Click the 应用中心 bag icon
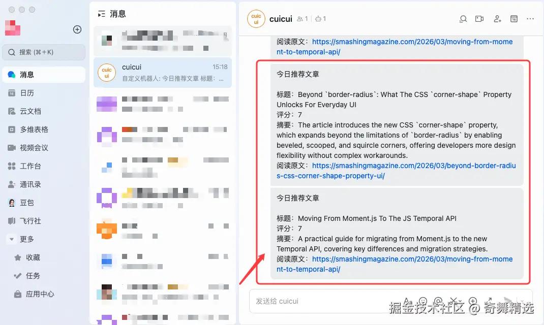This screenshot has width=544, height=325. (18, 294)
